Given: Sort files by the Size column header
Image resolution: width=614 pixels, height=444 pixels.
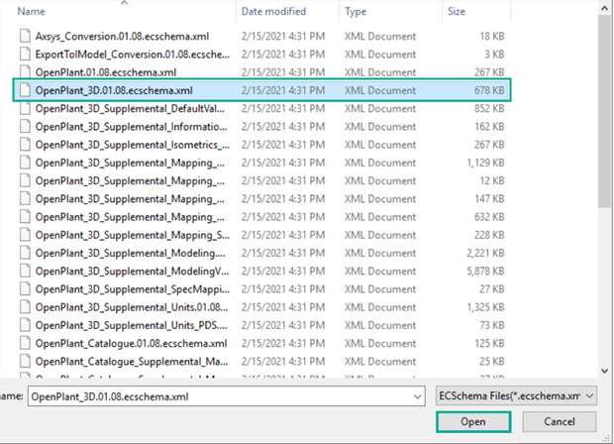Looking at the screenshot, I should point(457,11).
